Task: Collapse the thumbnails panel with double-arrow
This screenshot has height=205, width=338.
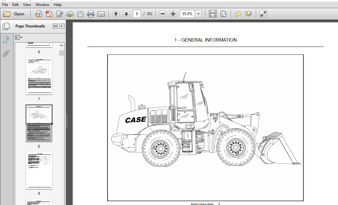Action: (55, 26)
